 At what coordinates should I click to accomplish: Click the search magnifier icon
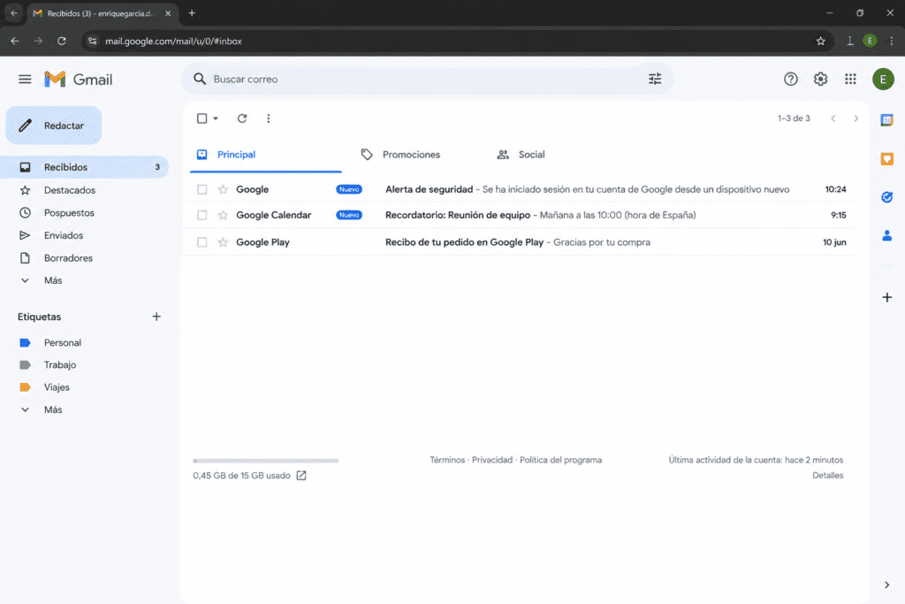tap(200, 79)
